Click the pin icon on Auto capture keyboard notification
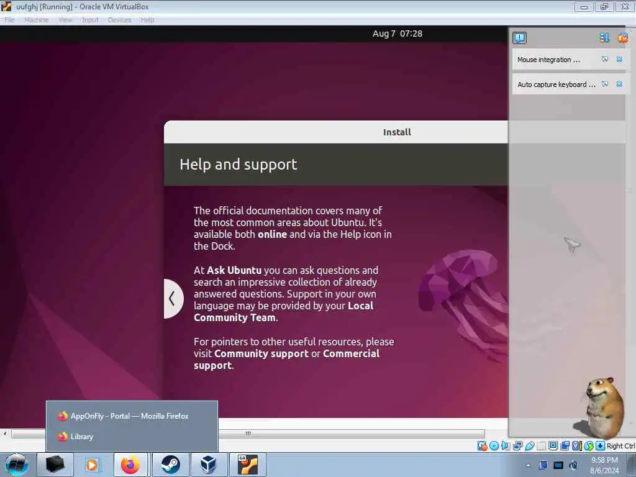 point(605,84)
